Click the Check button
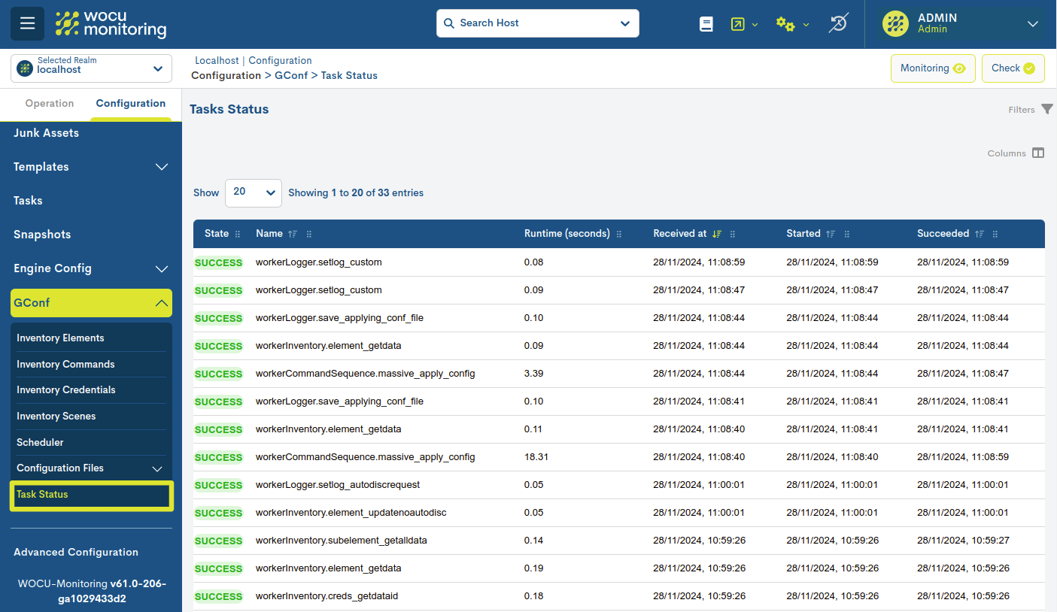 pyautogui.click(x=1013, y=68)
